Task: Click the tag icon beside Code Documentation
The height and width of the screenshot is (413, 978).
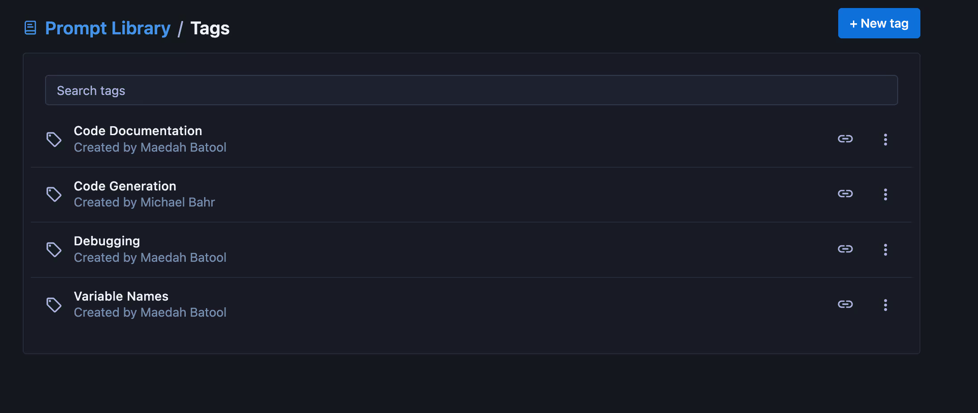Action: coord(54,139)
